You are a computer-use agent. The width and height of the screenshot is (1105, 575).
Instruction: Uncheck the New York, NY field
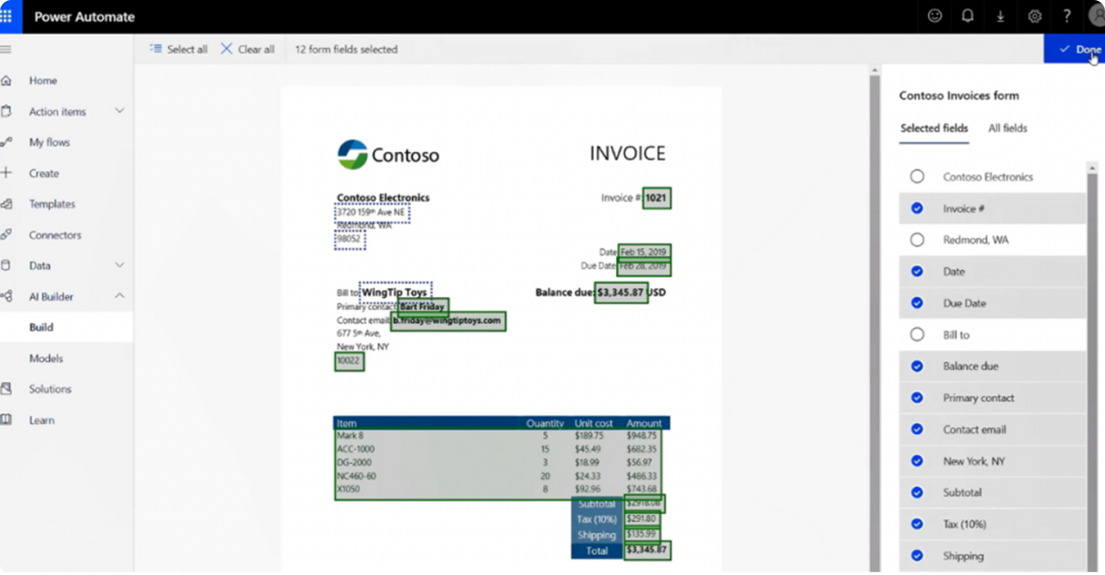[x=917, y=461]
